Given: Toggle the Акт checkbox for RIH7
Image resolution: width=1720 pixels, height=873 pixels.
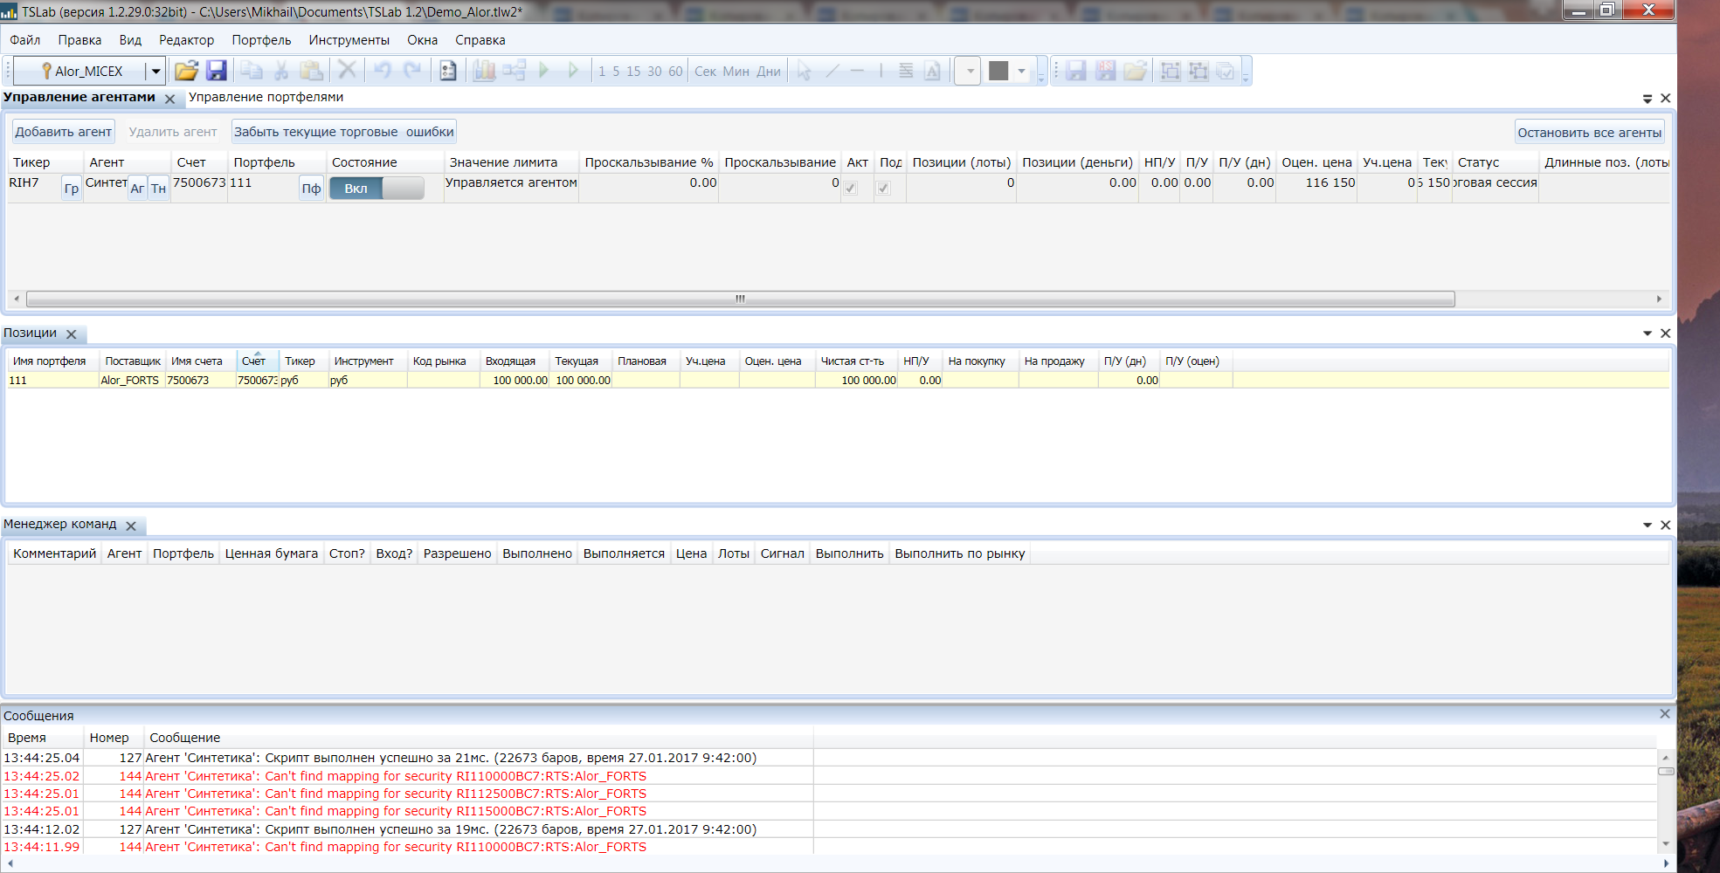Looking at the screenshot, I should 851,189.
